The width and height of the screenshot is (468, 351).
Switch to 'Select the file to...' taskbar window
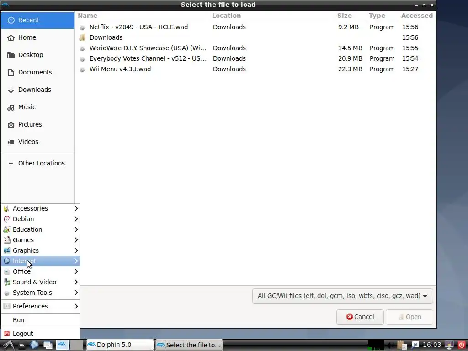189,345
